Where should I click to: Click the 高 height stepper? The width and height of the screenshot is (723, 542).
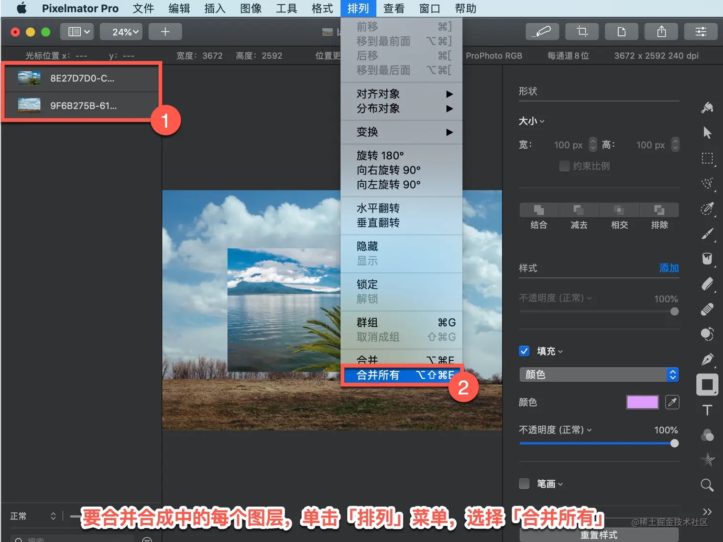click(x=675, y=144)
